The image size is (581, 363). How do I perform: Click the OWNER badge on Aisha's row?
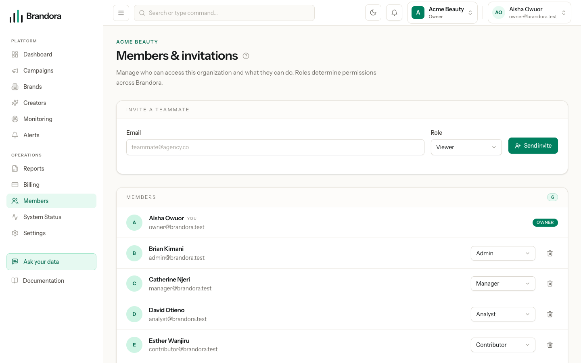tap(545, 223)
